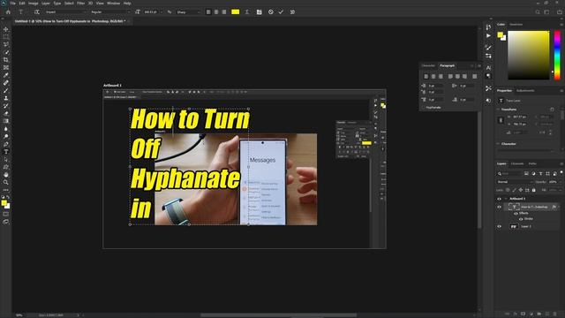Screen dimensions: 565x318
Task: Select the Brush tool
Action: tap(6, 90)
